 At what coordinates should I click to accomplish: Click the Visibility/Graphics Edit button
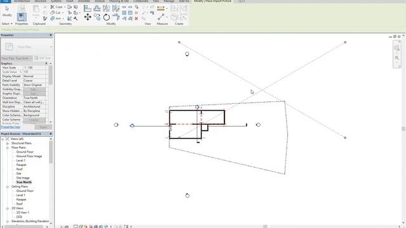(34, 89)
